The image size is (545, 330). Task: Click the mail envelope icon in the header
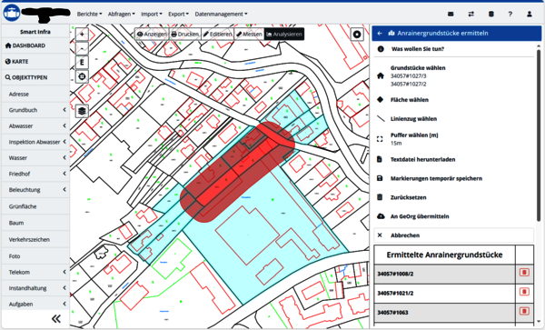[x=451, y=14]
